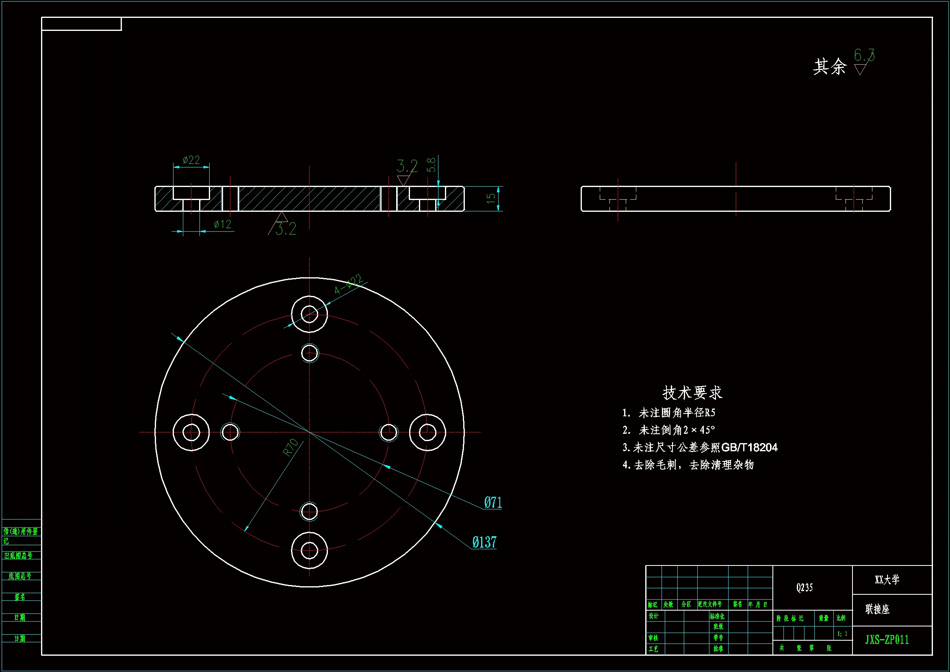Click the GB/T18204 tolerance note line

[x=700, y=448]
